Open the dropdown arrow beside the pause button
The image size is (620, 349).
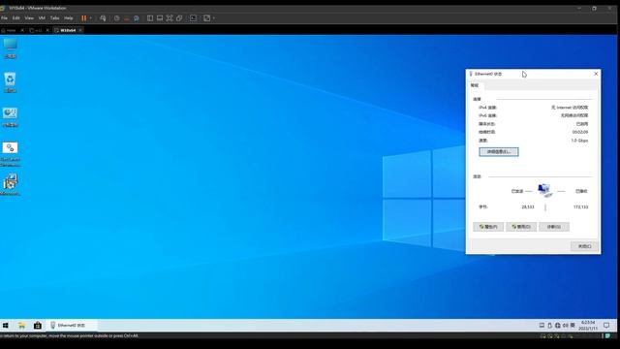[x=90, y=18]
